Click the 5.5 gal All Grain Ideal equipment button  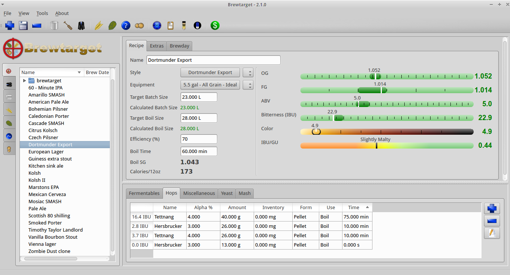coord(210,85)
